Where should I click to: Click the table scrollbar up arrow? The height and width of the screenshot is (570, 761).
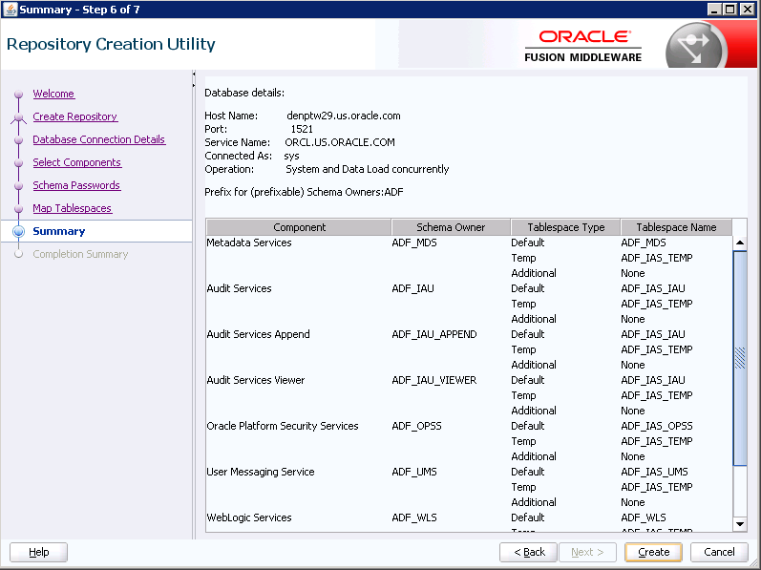740,243
